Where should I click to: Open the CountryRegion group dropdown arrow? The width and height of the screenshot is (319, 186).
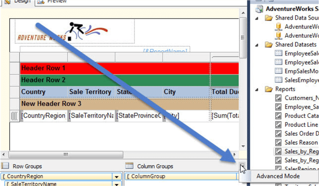(x=117, y=177)
